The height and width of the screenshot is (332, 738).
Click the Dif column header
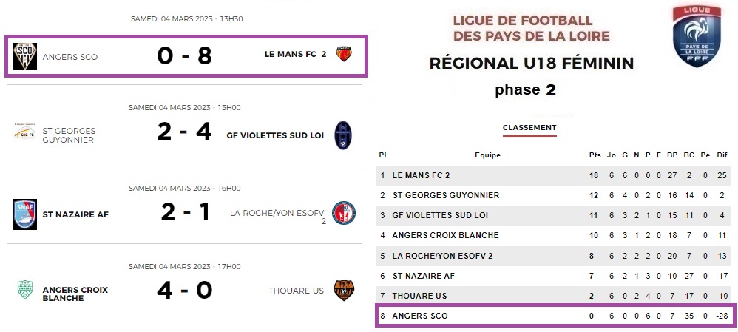[722, 155]
